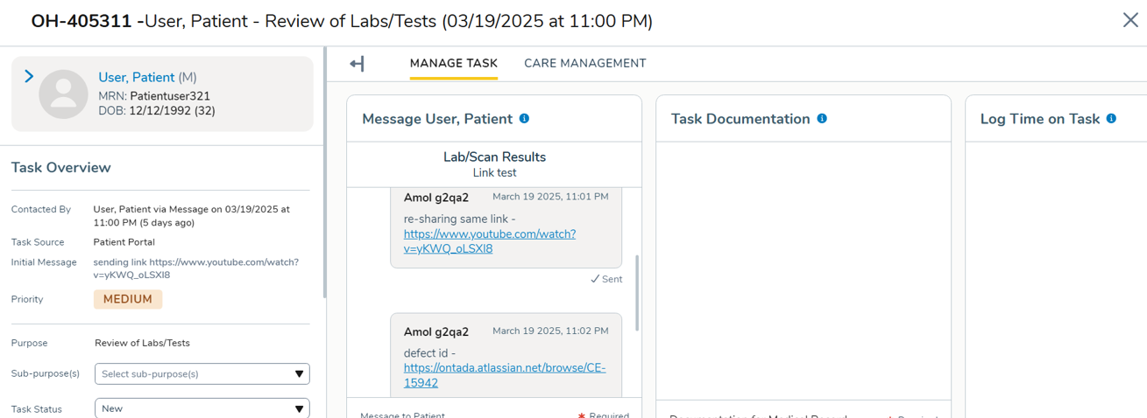Click info icon beside Message User, Patient
Viewport: 1147px width, 418px height.
click(524, 119)
